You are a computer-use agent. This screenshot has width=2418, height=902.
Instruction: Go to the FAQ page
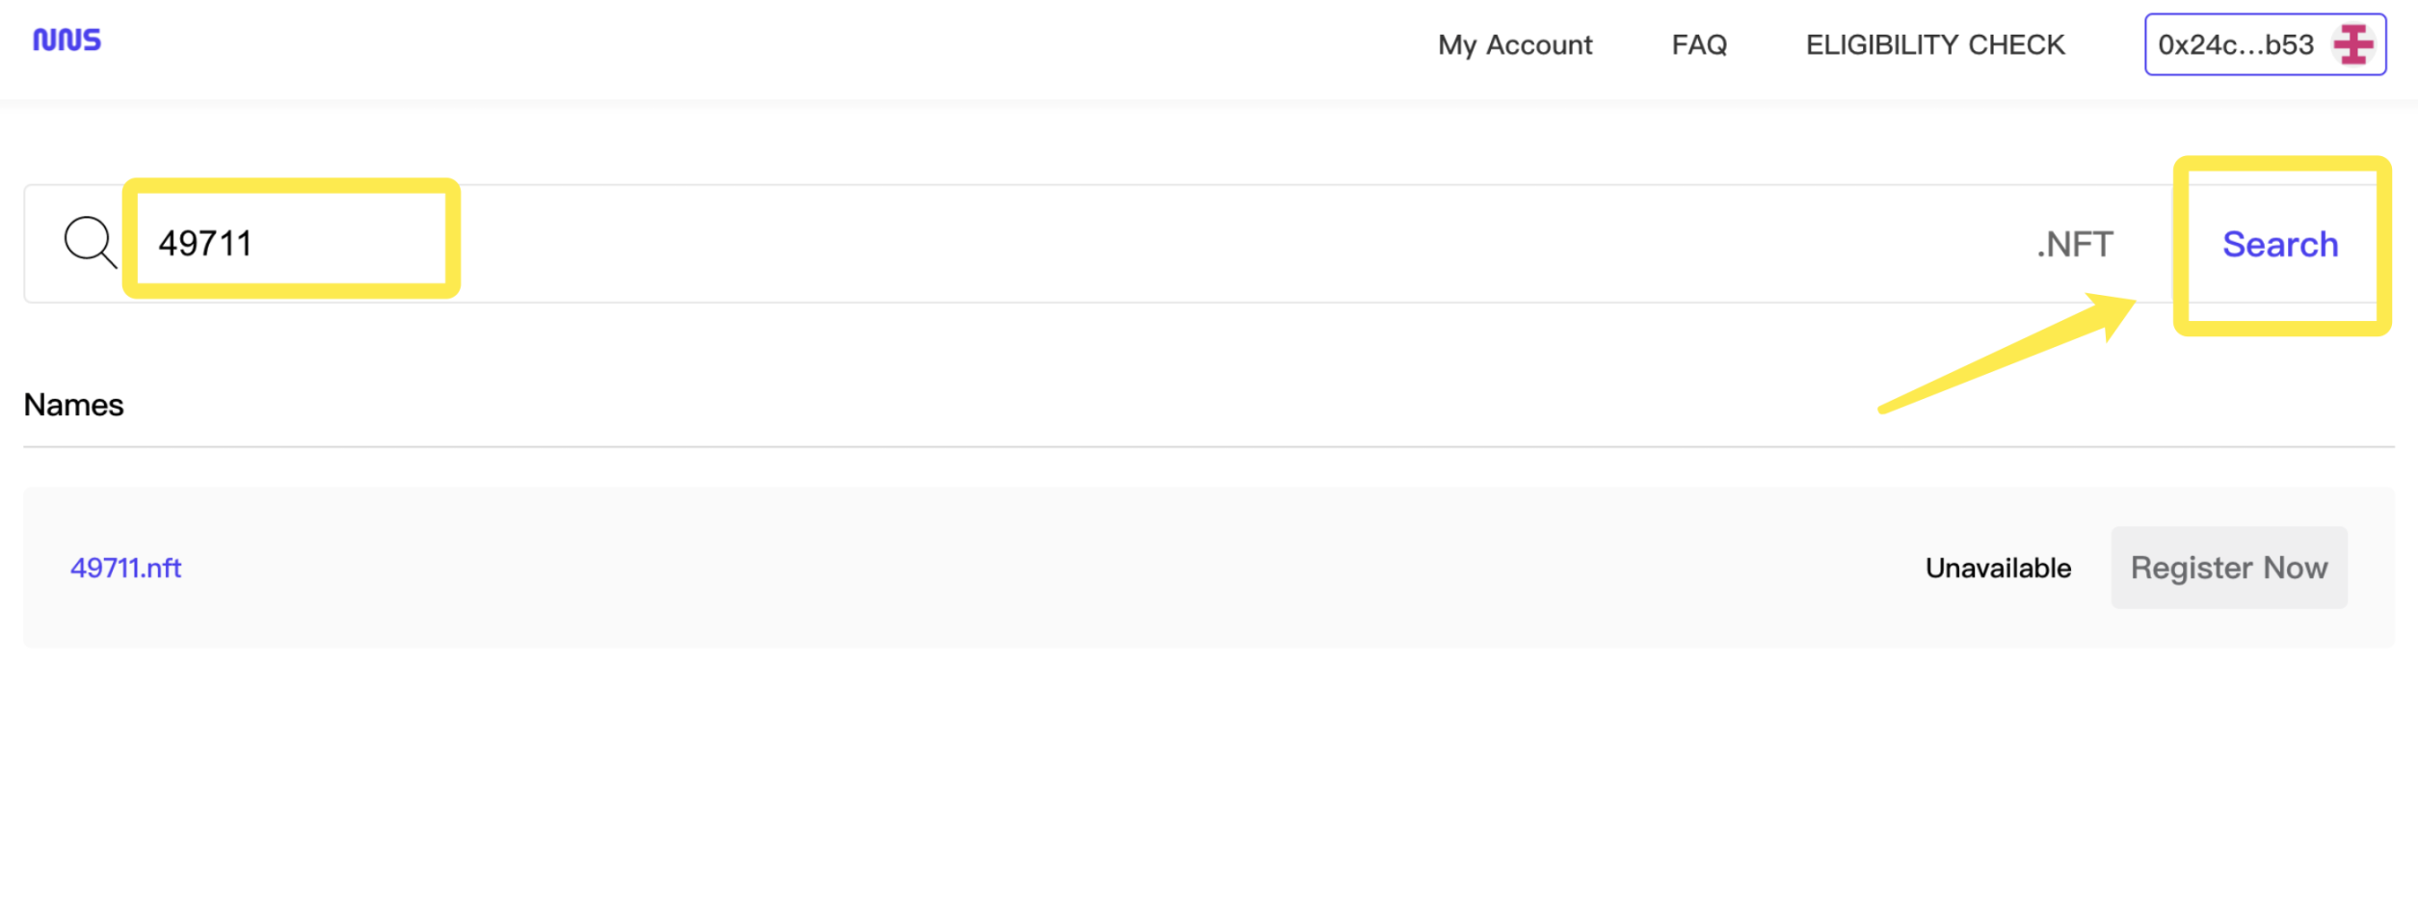pyautogui.click(x=1698, y=45)
